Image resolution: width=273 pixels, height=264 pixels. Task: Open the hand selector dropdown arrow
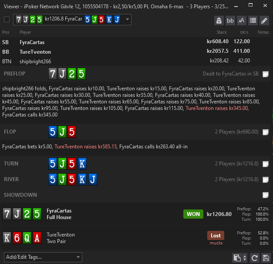point(127,19)
